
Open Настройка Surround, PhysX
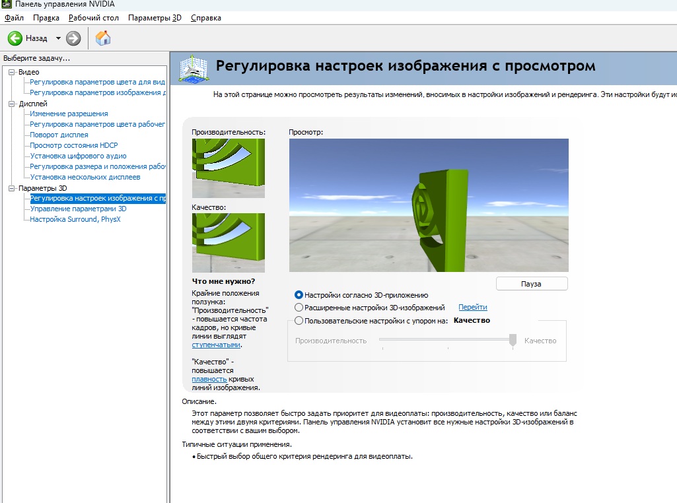pos(75,220)
